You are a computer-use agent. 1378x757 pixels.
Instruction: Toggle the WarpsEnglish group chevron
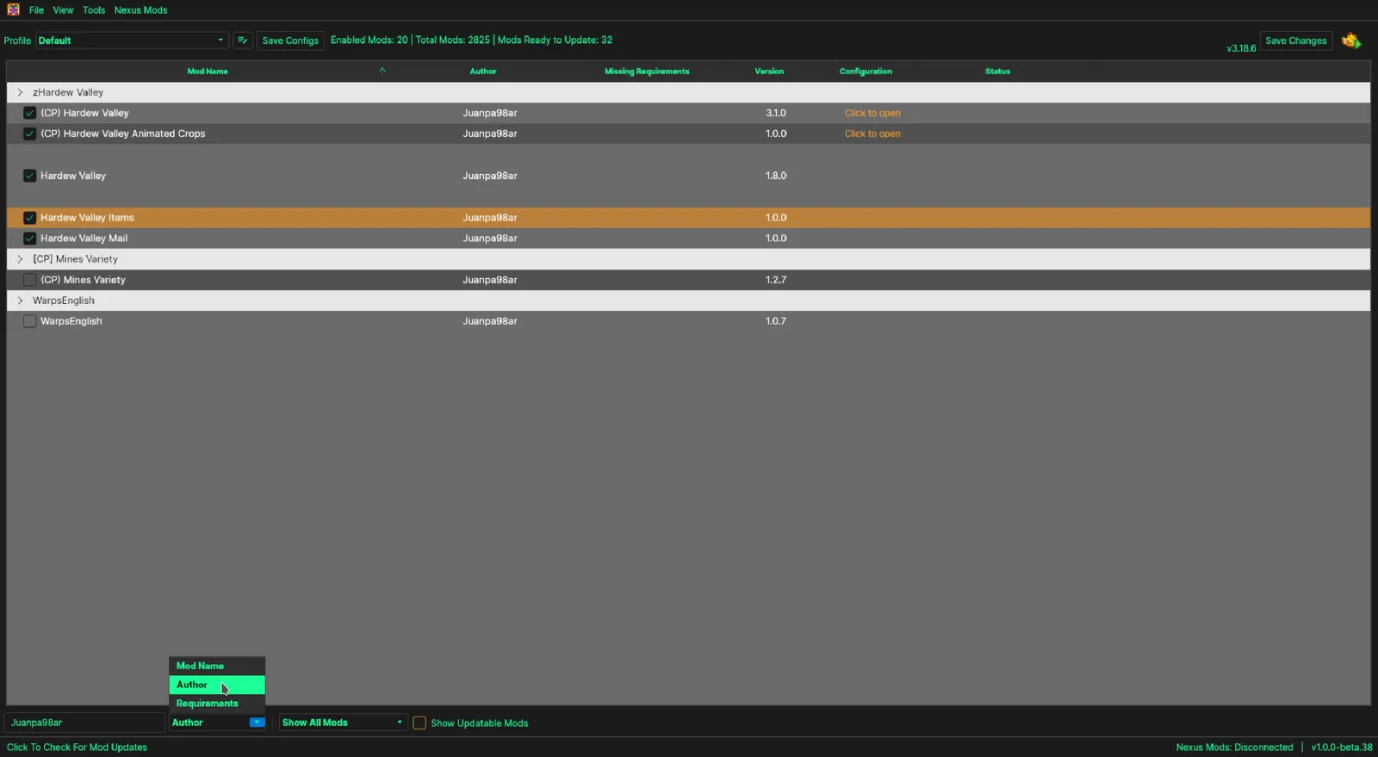pyautogui.click(x=21, y=301)
